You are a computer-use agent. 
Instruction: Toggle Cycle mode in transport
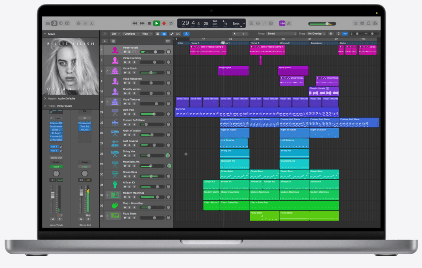171,23
